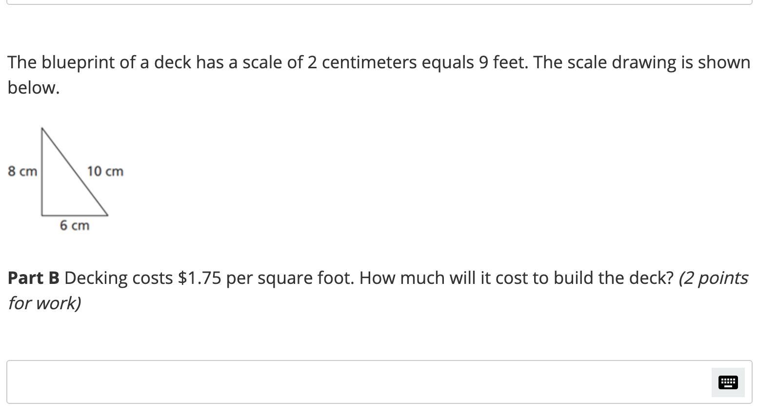Click the "6 cm" base label
Viewport: 758px width, 420px height.
coord(75,225)
